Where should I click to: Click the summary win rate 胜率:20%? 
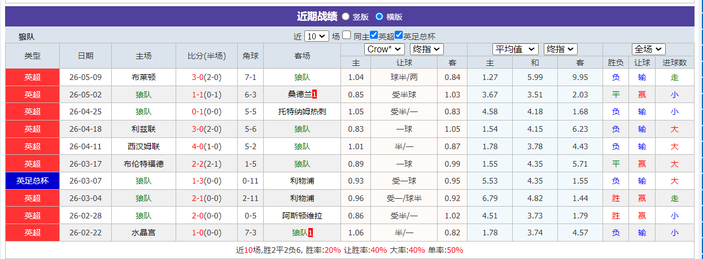[x=324, y=250]
